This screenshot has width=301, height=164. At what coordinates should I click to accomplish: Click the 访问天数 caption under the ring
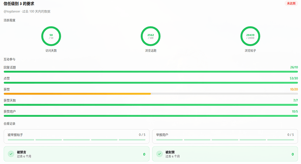coord(51,51)
